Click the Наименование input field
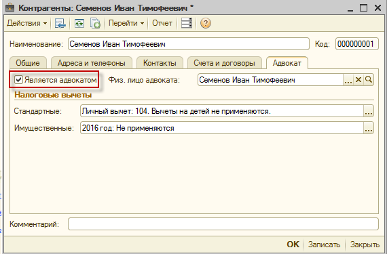The width and height of the screenshot is (387, 254). (x=189, y=44)
